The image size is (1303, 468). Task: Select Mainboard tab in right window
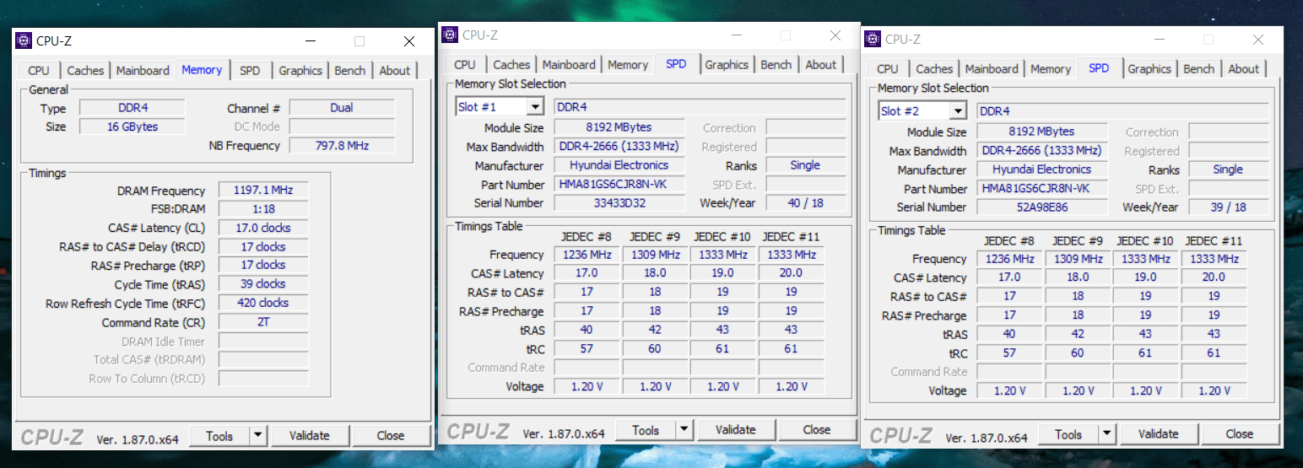point(992,69)
